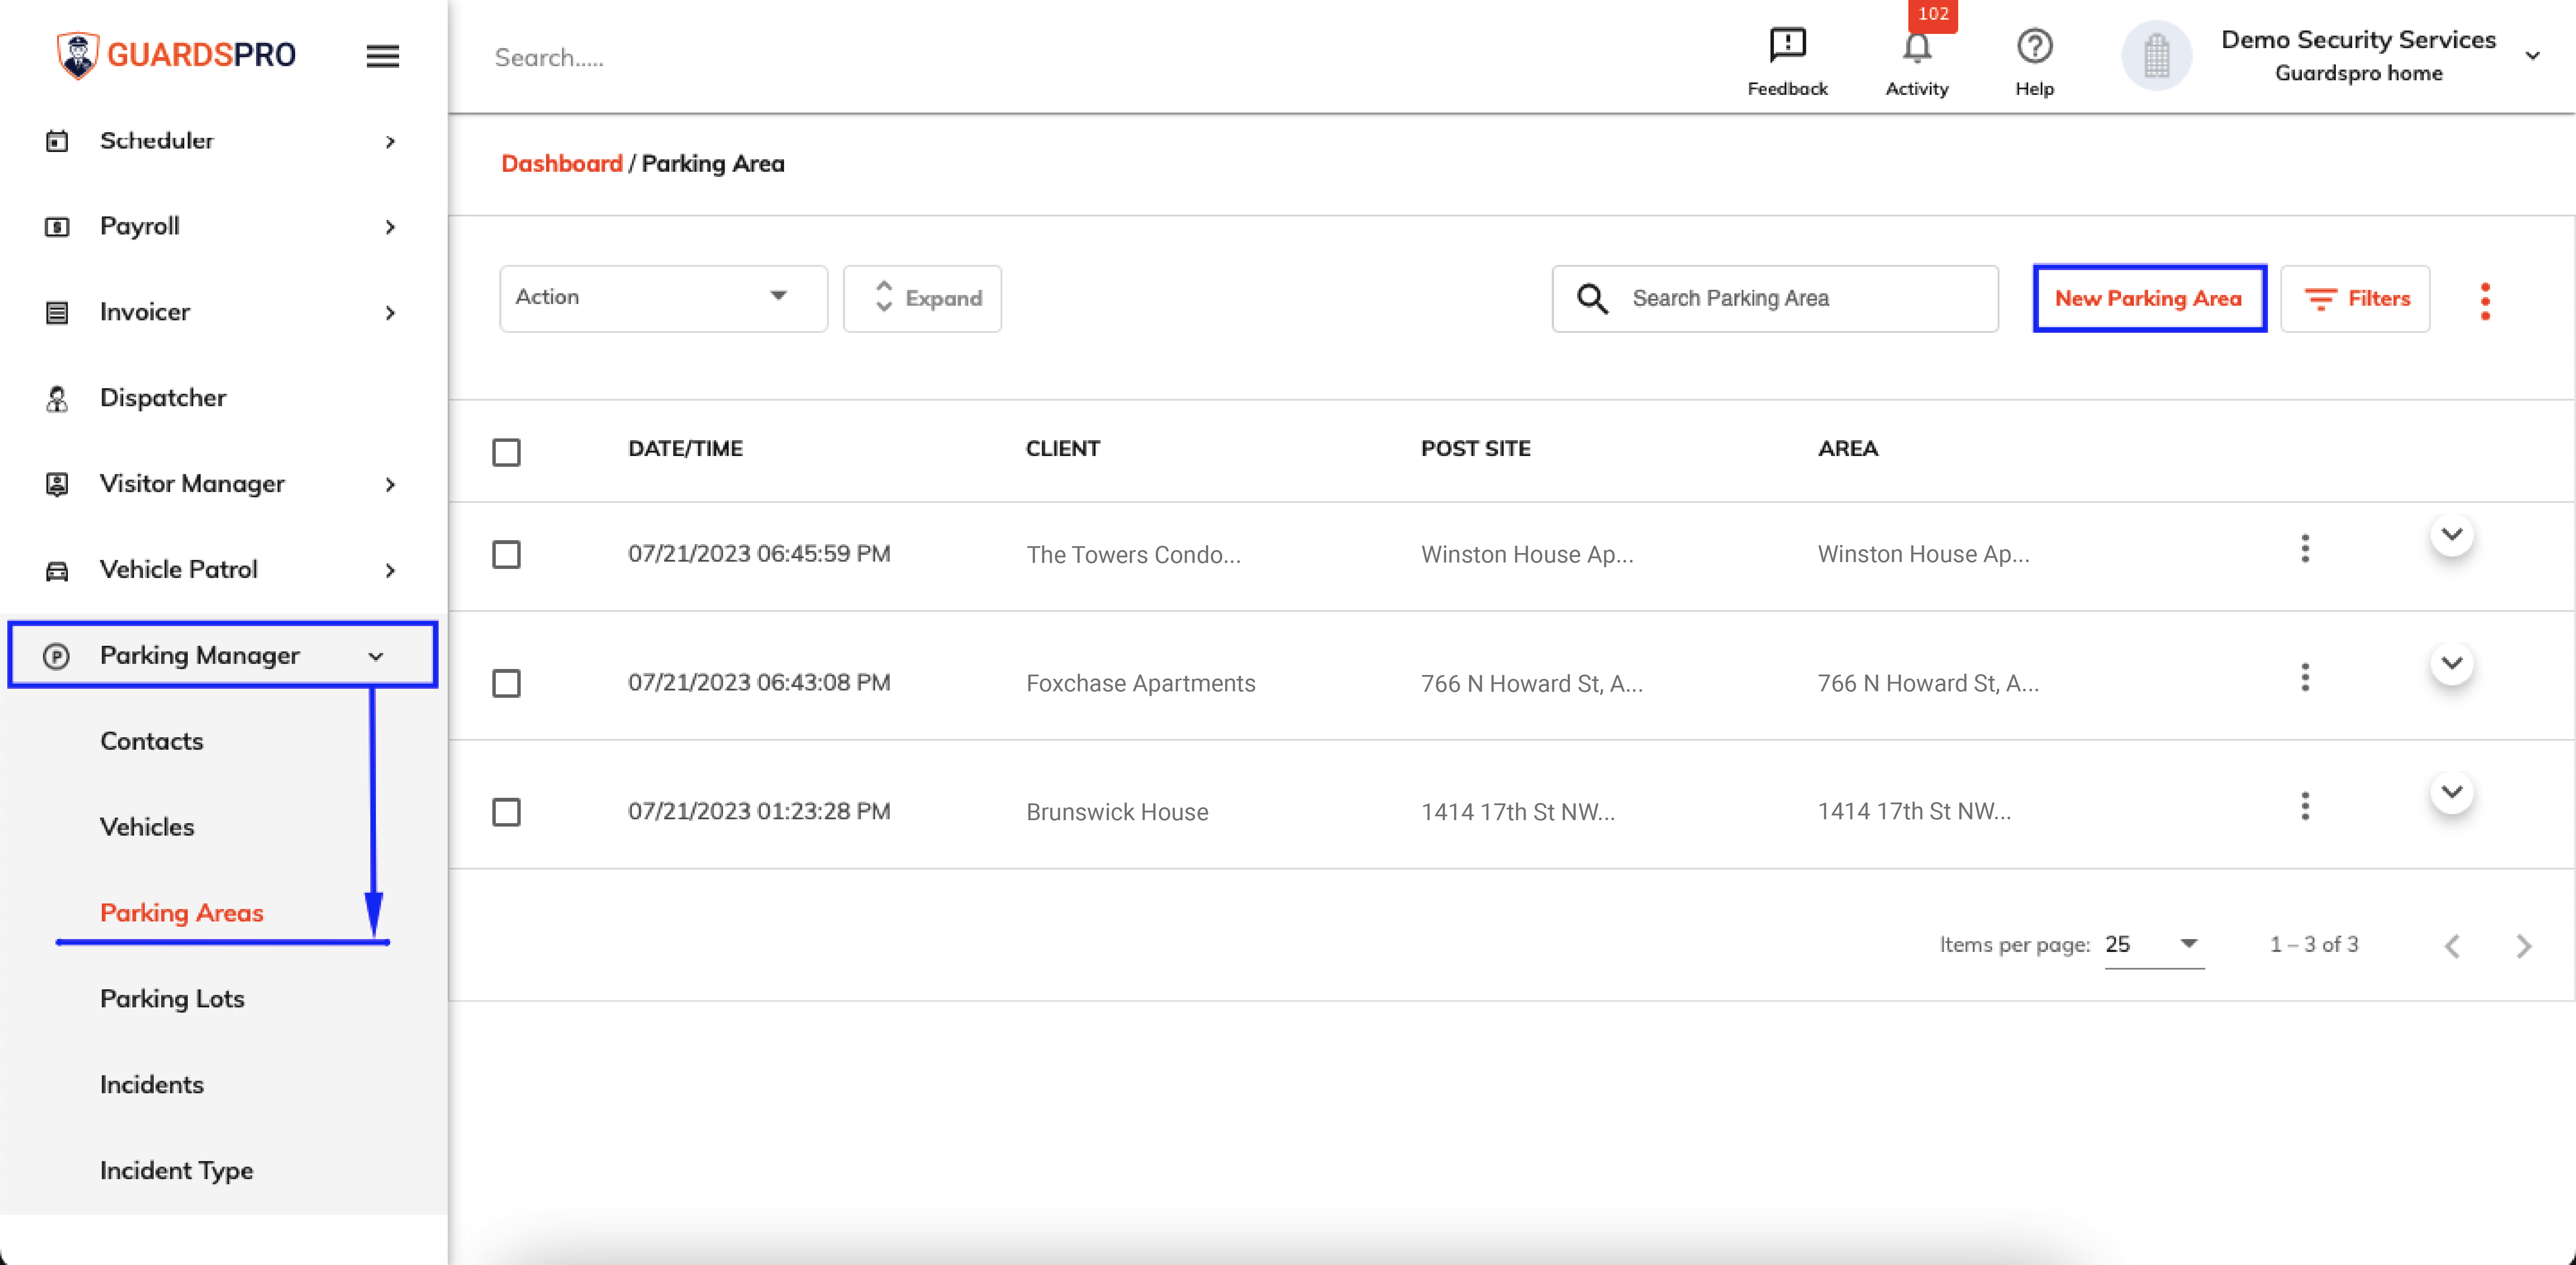This screenshot has width=2576, height=1265.
Task: Click the POST SITE column header
Action: (x=1476, y=449)
